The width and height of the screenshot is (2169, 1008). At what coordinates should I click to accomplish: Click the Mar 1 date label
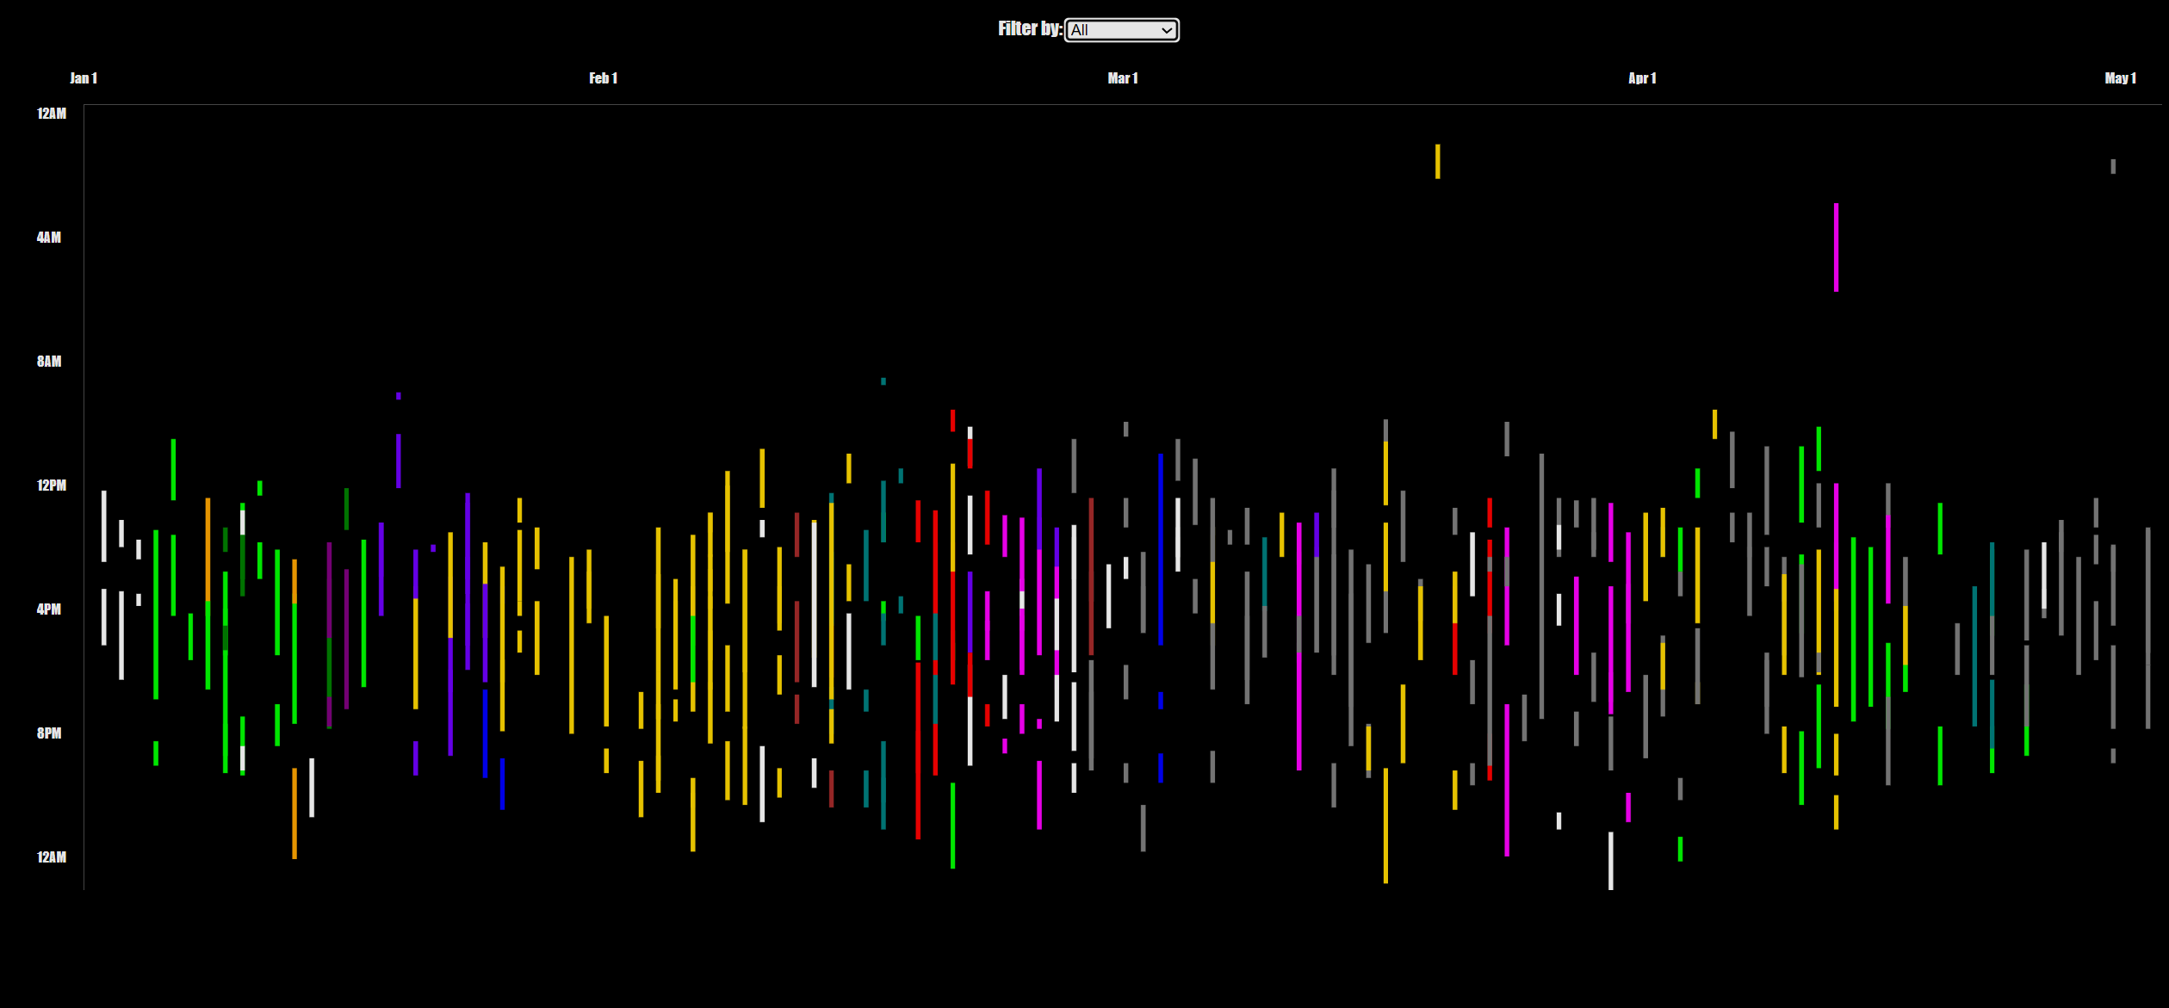point(1123,78)
